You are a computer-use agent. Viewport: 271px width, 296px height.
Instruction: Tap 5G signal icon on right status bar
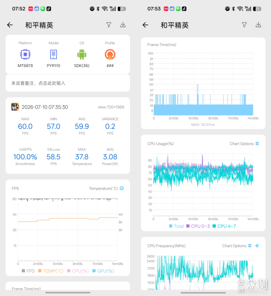(248, 9)
